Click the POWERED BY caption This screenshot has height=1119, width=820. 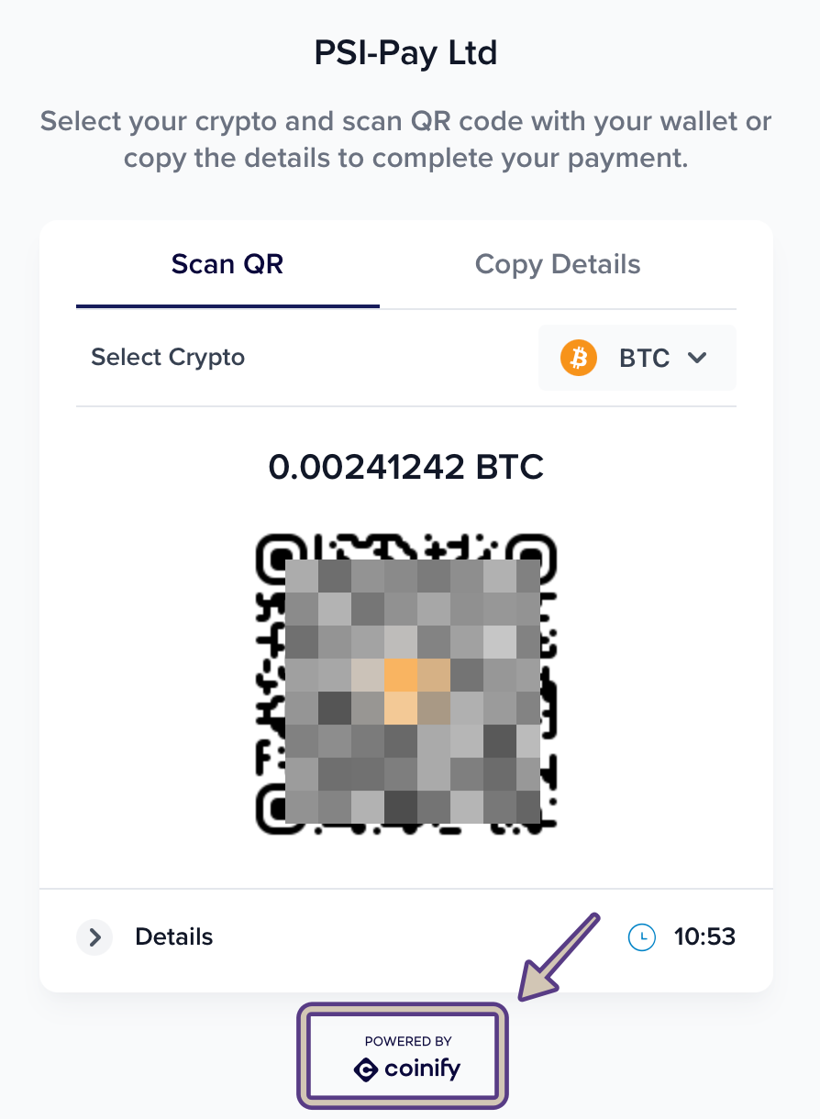click(x=408, y=1041)
